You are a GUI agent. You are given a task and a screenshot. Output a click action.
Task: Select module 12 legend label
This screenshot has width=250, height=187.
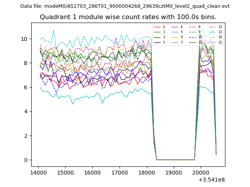point(220,27)
